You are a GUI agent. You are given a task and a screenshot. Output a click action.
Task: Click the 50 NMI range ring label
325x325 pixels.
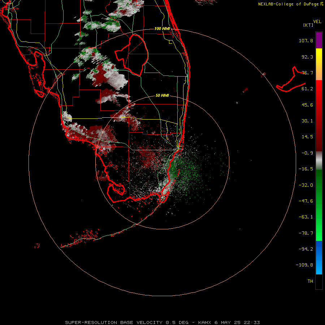[x=162, y=95]
